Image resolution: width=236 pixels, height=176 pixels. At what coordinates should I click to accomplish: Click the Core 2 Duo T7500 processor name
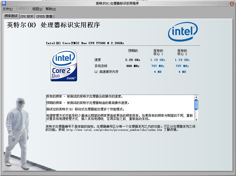[x=85, y=43]
